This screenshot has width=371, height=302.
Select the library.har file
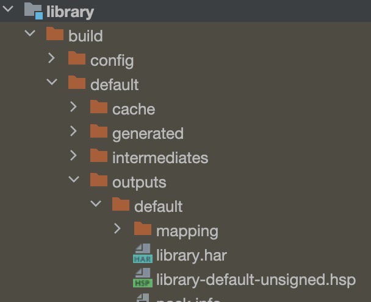(x=192, y=256)
